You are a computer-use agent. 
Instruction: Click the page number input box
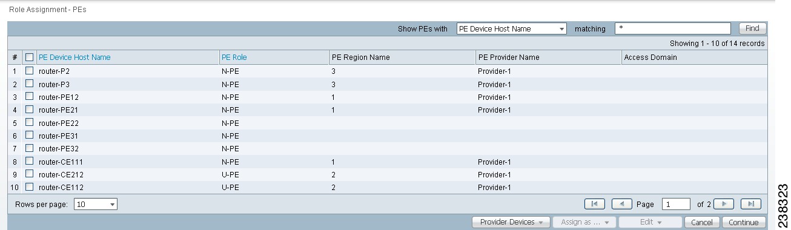click(676, 205)
